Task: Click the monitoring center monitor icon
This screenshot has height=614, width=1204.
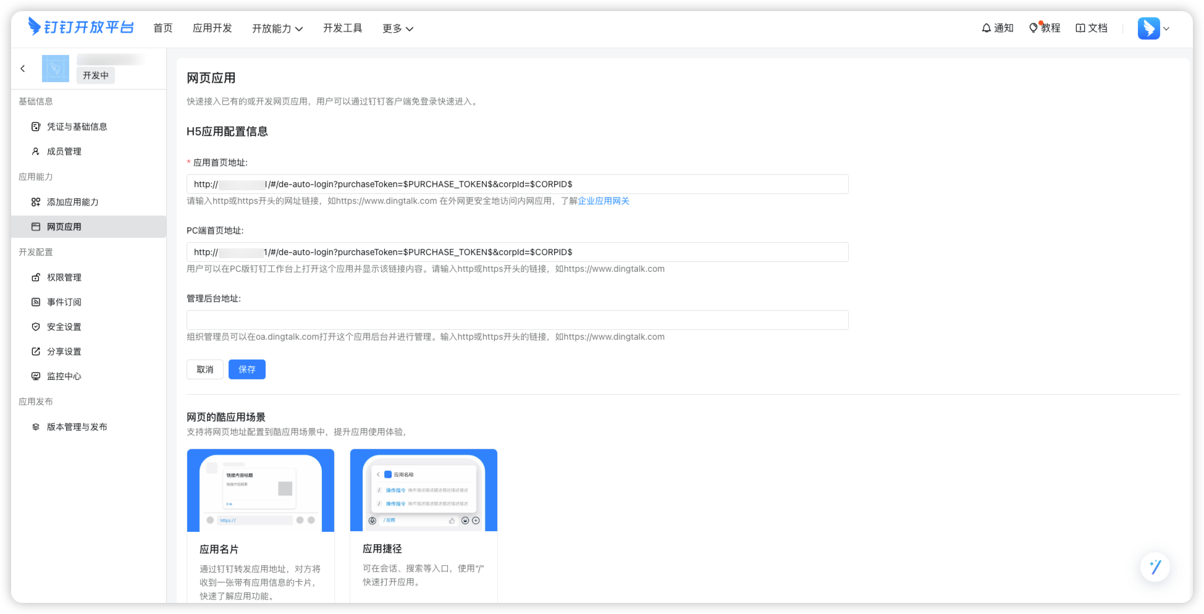Action: point(36,376)
